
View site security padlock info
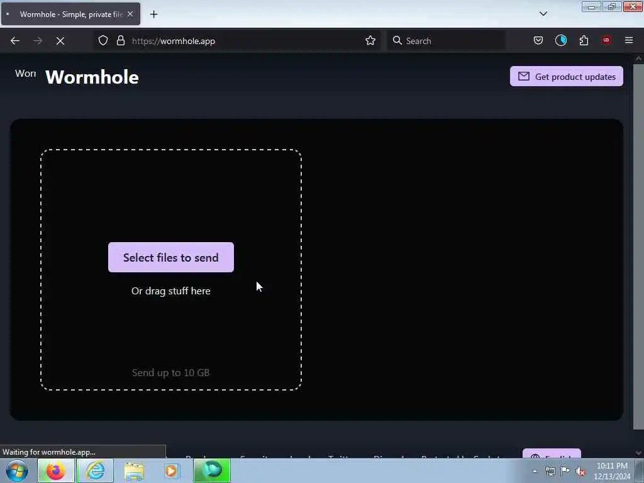[120, 40]
